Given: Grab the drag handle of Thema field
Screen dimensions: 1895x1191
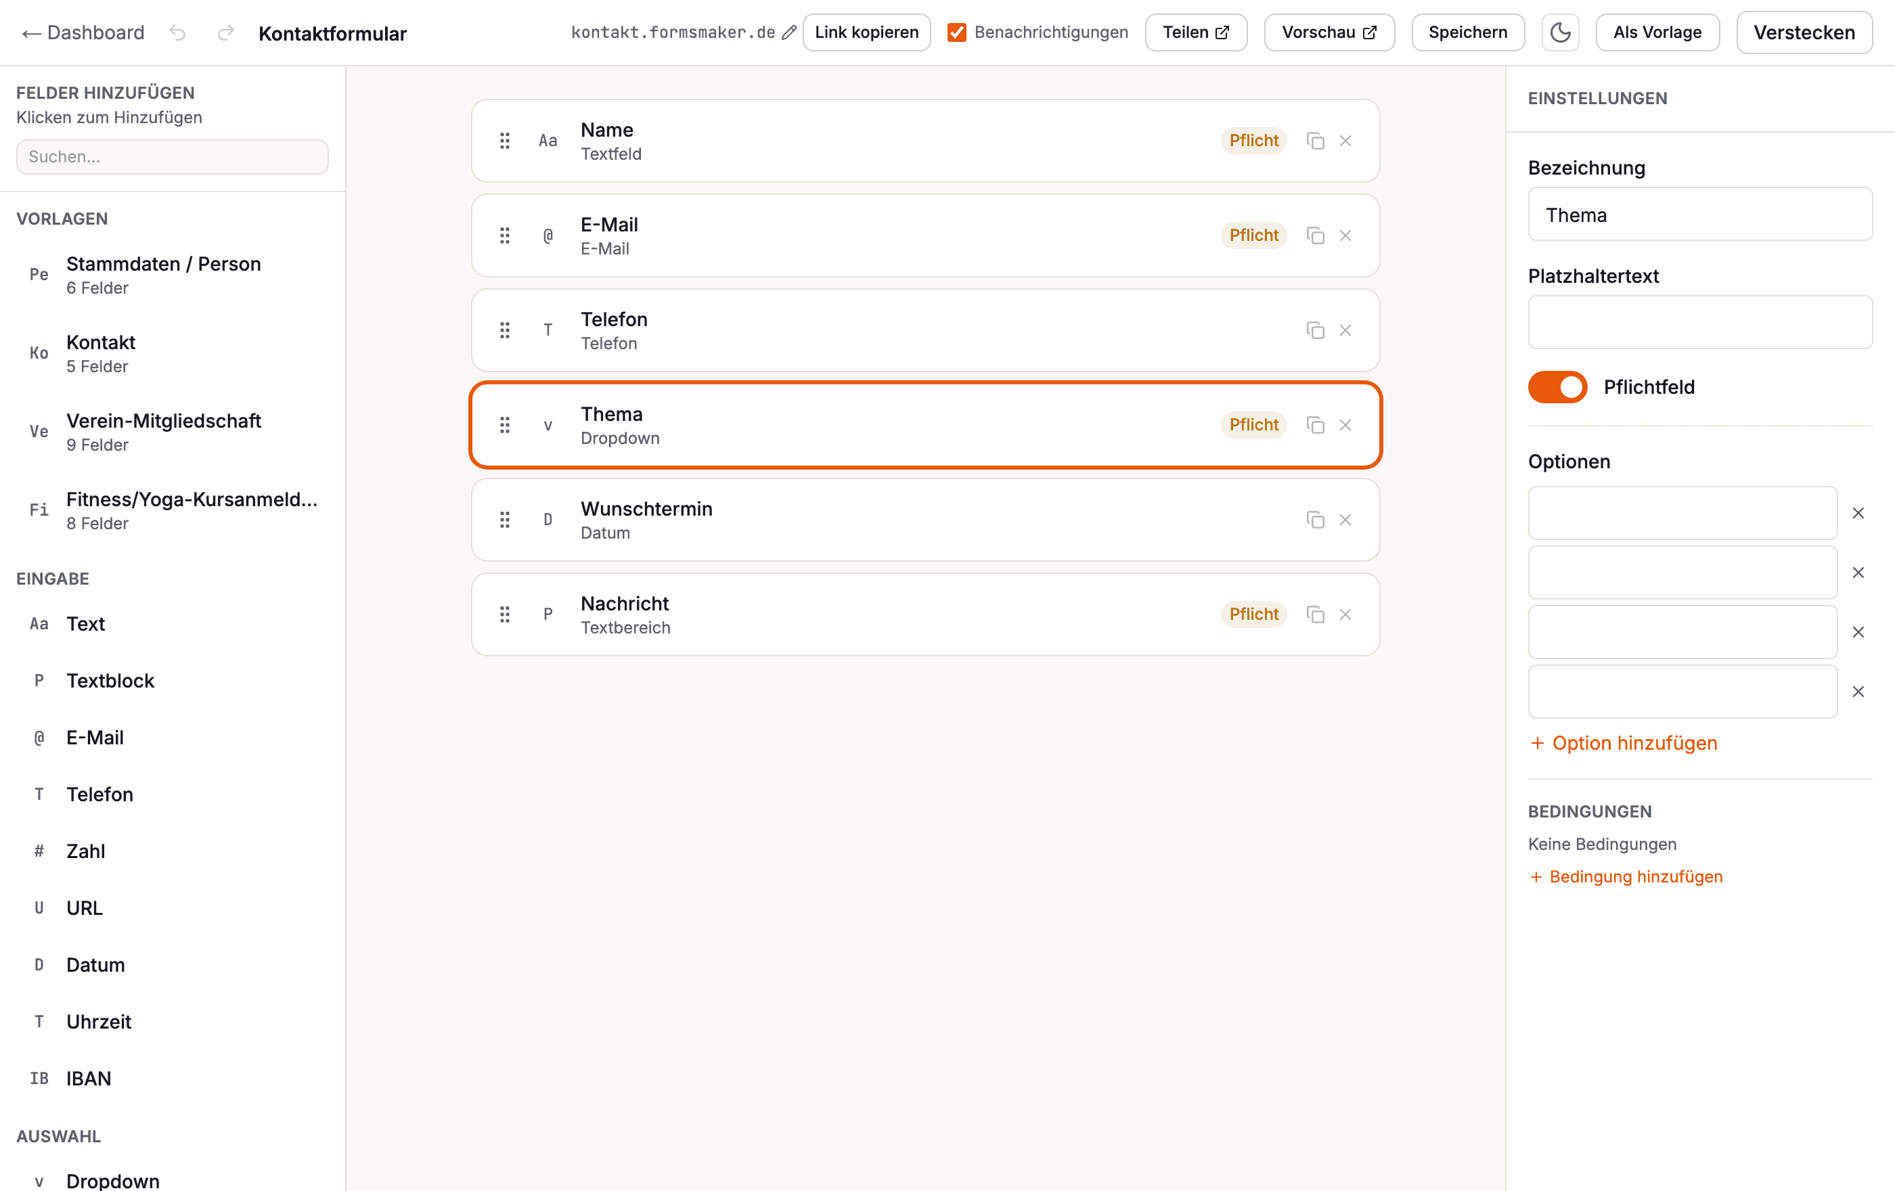Looking at the screenshot, I should (504, 425).
